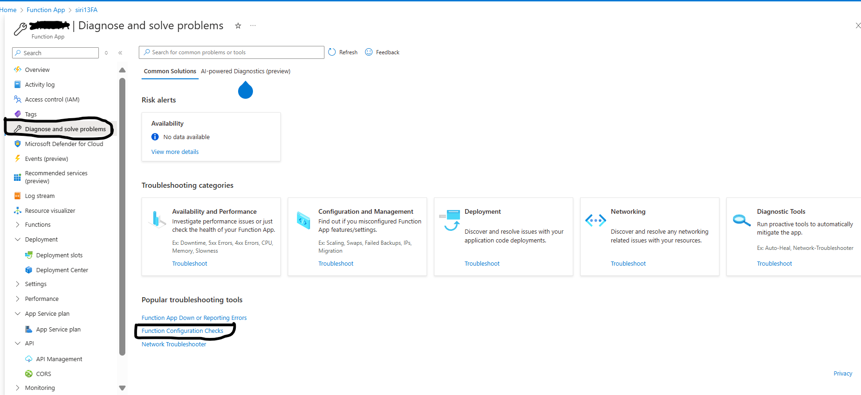Click the sidebar scroll up arrow
861x395 pixels.
(122, 70)
